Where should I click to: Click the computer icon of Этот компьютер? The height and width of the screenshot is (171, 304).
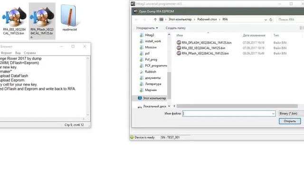point(140,98)
